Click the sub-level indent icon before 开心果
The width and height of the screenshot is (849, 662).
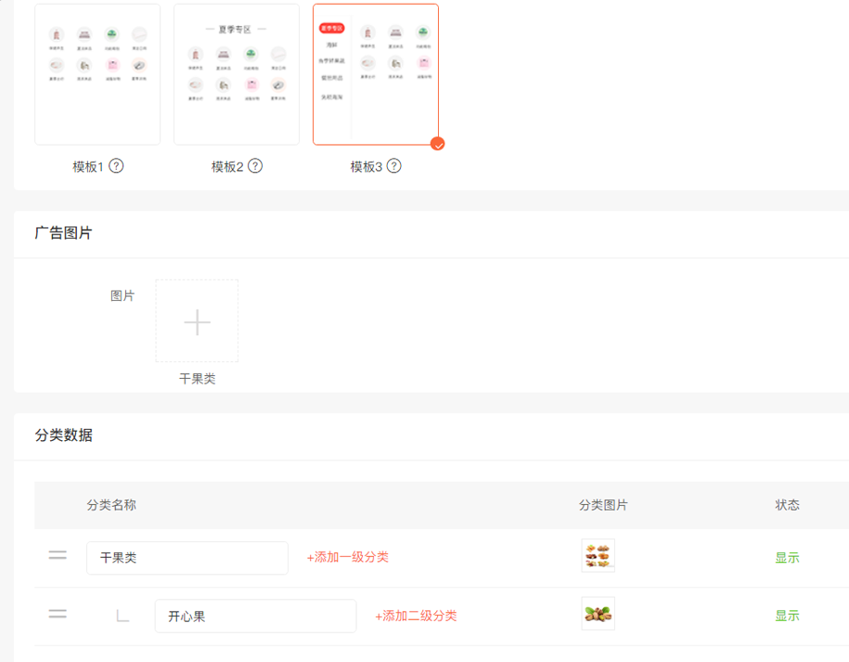point(122,616)
